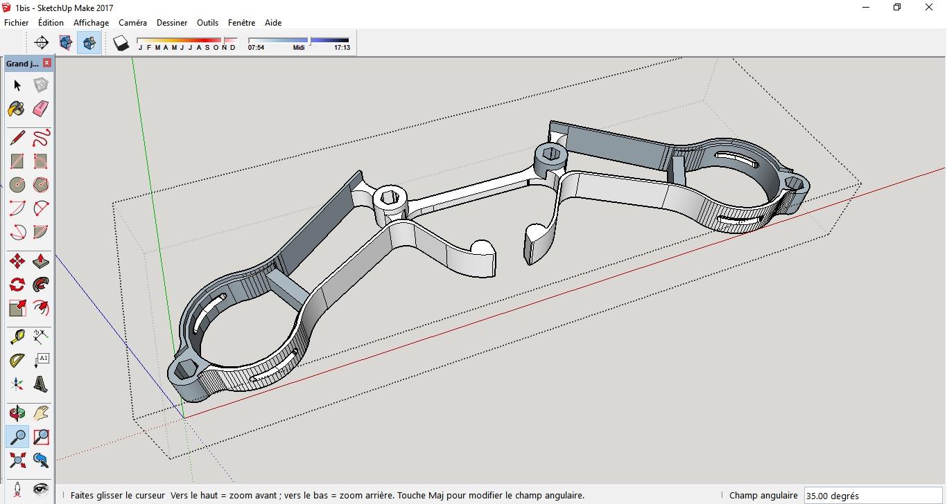
Task: Select the Orbit camera tool
Action: click(17, 413)
